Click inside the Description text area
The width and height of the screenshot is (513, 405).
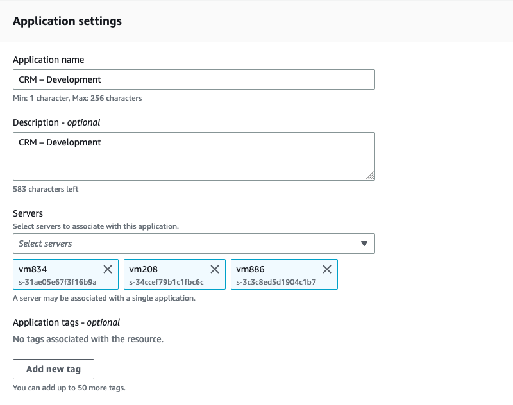[194, 156]
